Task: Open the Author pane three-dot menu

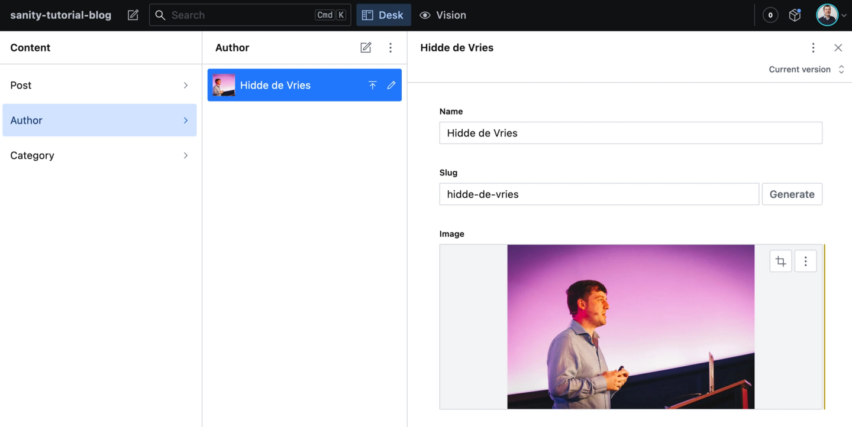Action: click(390, 47)
